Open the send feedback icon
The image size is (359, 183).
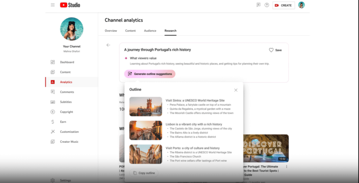tap(258, 5)
